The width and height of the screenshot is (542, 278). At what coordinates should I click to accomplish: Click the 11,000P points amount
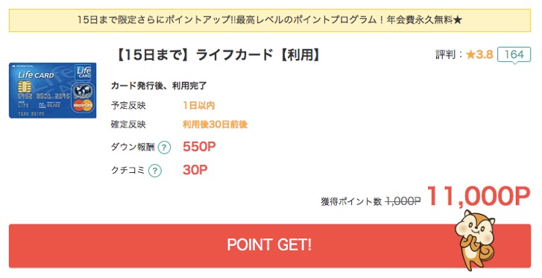pyautogui.click(x=479, y=197)
